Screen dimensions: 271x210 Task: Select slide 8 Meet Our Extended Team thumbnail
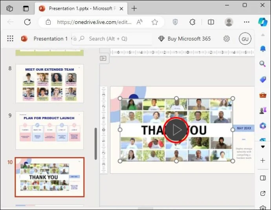coord(49,84)
